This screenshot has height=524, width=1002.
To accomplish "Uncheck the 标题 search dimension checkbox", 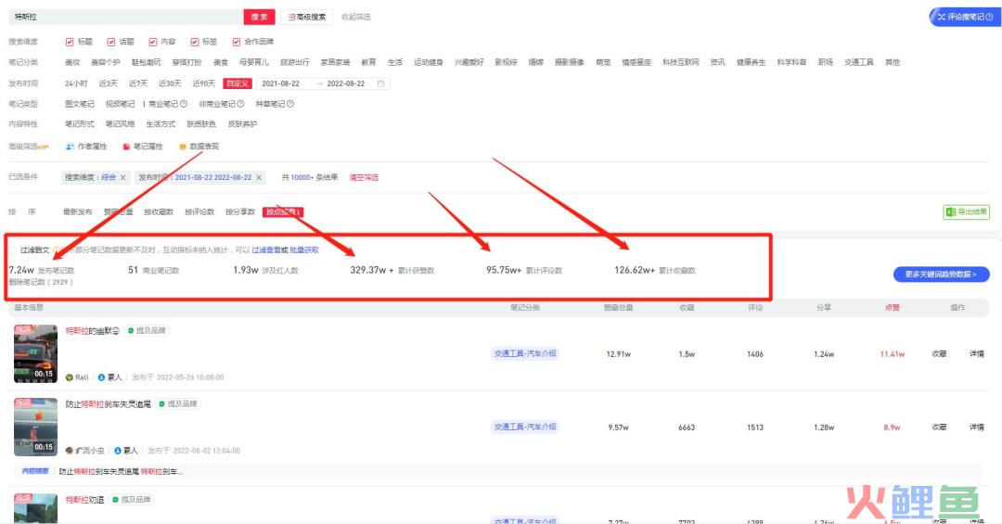I will [70, 42].
